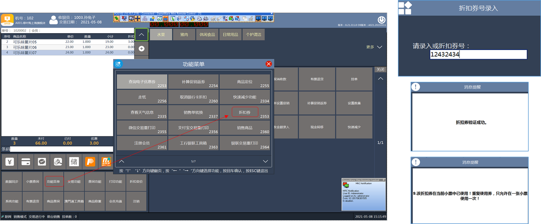The image size is (541, 224).
Task: Click the DameWare printer icon
Action: coord(199,19)
